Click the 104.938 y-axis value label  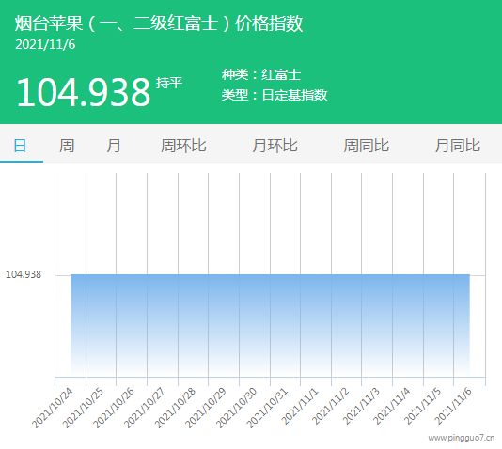click(x=24, y=274)
